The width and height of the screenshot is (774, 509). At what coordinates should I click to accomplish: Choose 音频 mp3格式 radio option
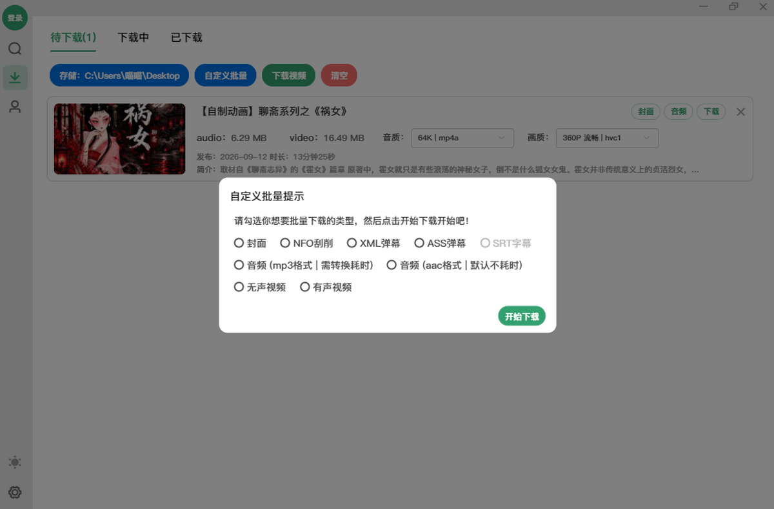point(304,265)
